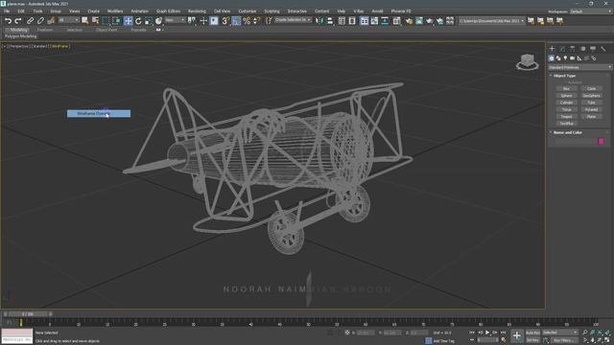Click the Mirror tool icon
This screenshot has width=614, height=345.
tap(319, 21)
